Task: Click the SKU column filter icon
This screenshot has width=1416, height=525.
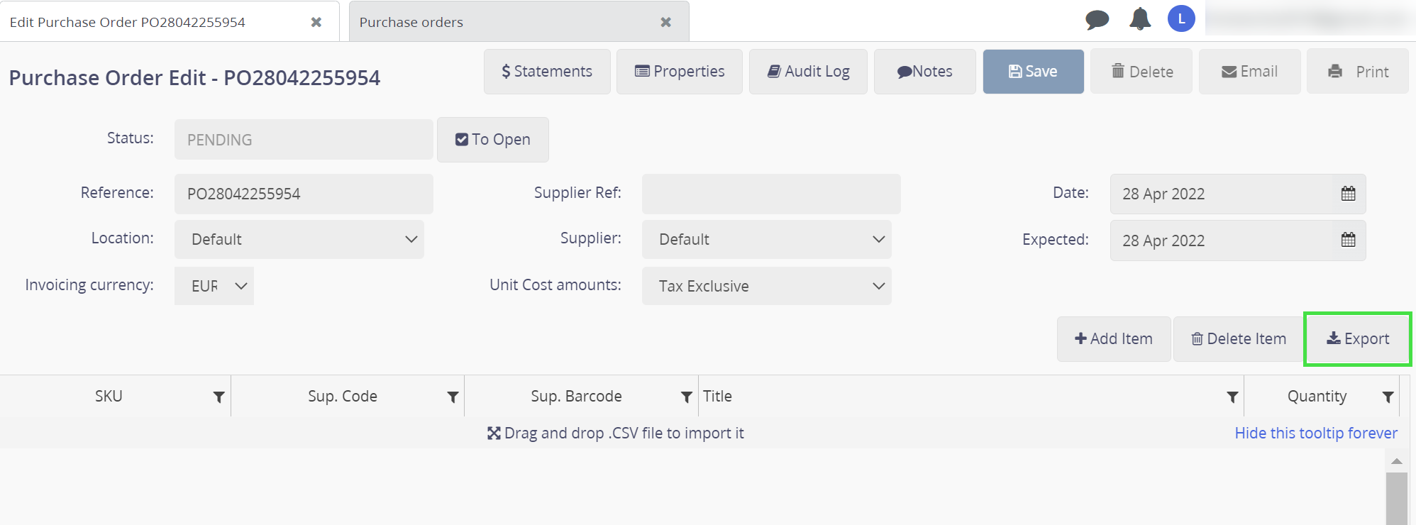Action: [x=219, y=397]
